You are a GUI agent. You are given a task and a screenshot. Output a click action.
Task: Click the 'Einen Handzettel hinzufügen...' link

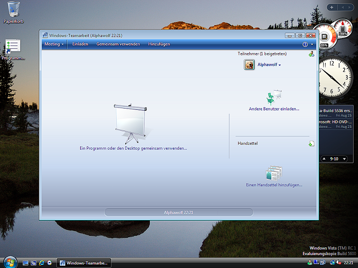point(274,184)
